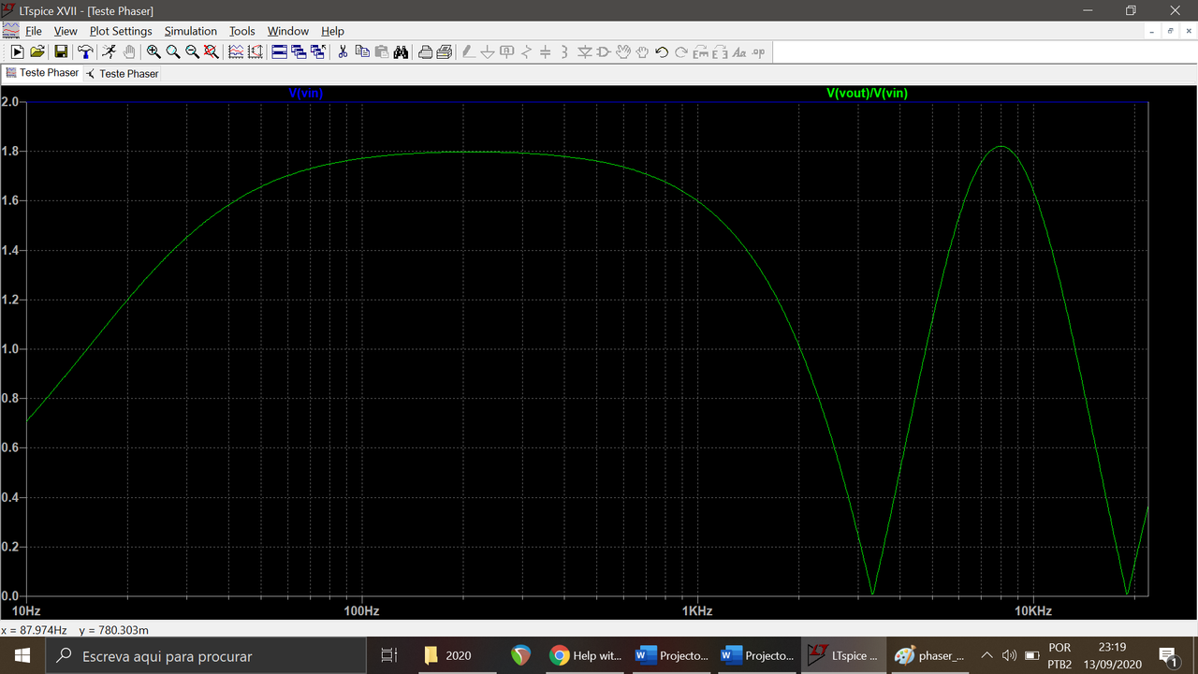Open the phaser_ Paint taskbar window
The width and height of the screenshot is (1198, 674).
[x=928, y=655]
